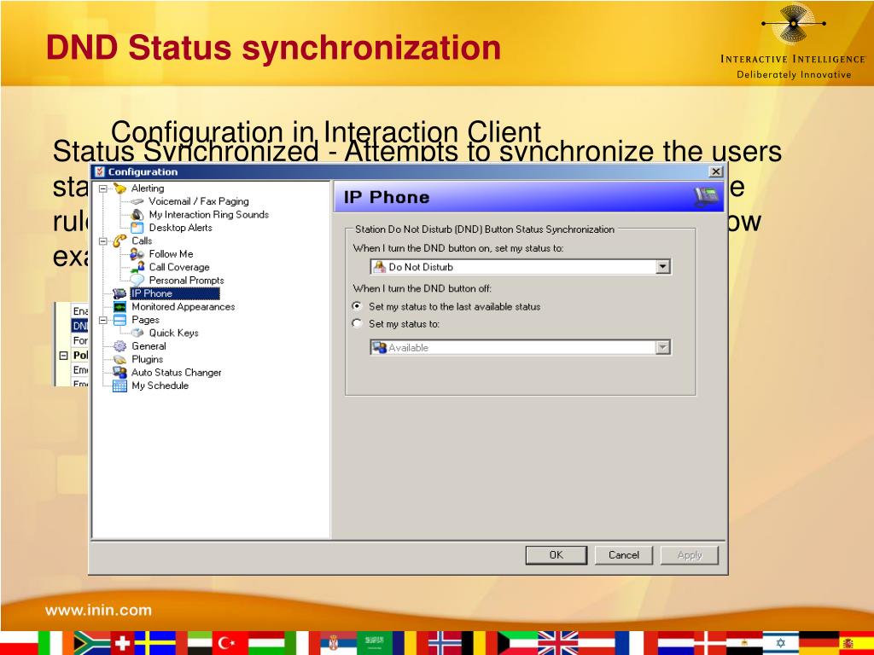Click the Cancel button
874x655 pixels.
pos(624,554)
